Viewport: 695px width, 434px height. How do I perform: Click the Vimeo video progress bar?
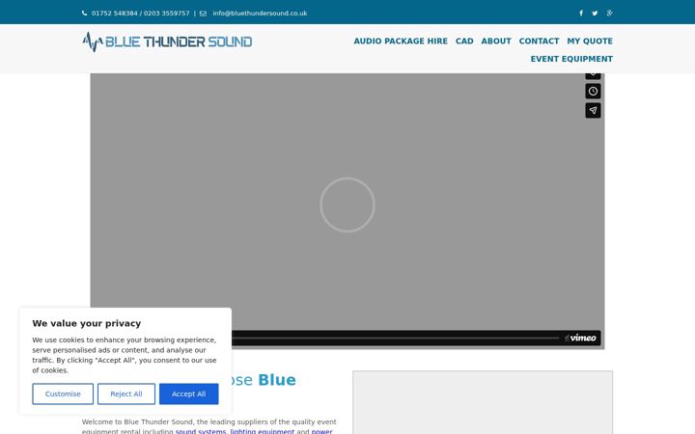point(395,338)
